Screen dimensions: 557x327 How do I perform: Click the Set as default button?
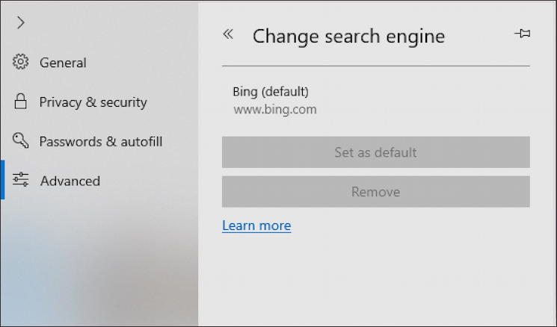pyautogui.click(x=376, y=152)
